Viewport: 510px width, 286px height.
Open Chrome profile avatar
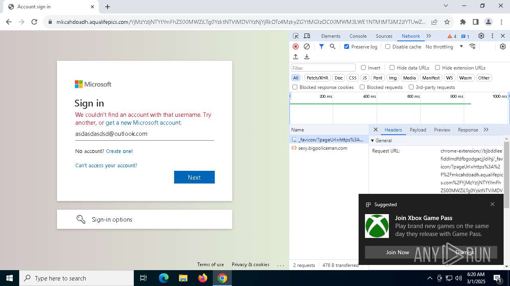click(x=488, y=22)
